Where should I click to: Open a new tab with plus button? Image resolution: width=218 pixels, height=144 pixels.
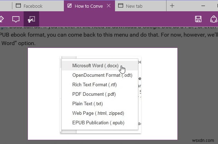172,6
